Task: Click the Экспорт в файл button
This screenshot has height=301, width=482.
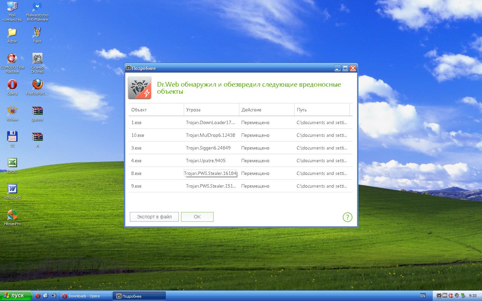Action: coord(154,217)
